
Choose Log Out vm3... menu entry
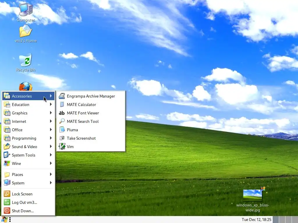click(x=29, y=202)
